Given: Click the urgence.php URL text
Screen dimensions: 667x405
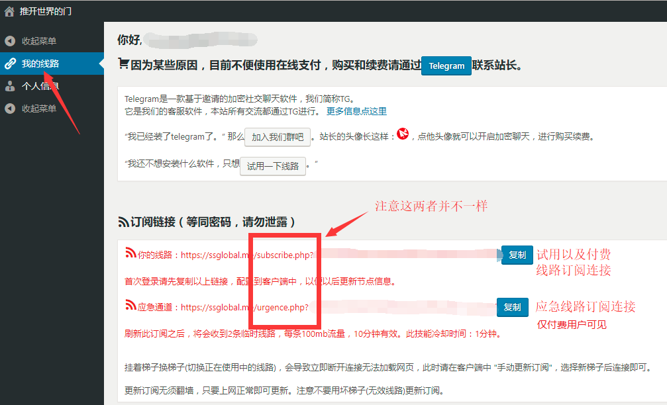Looking at the screenshot, I should pyautogui.click(x=244, y=307).
